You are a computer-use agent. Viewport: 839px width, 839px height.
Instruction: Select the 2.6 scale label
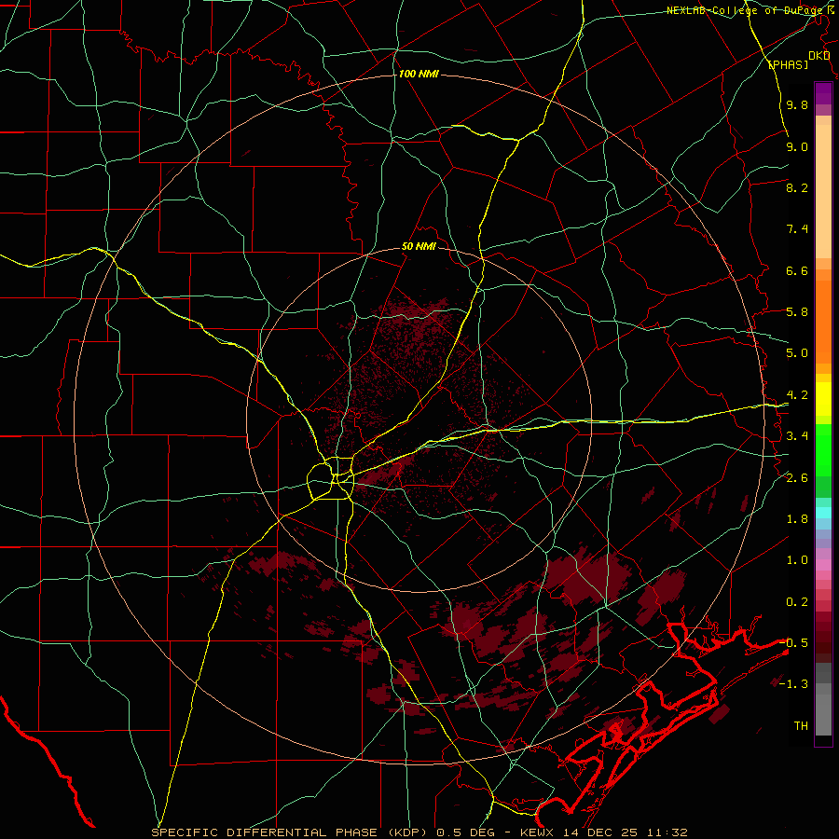[797, 478]
